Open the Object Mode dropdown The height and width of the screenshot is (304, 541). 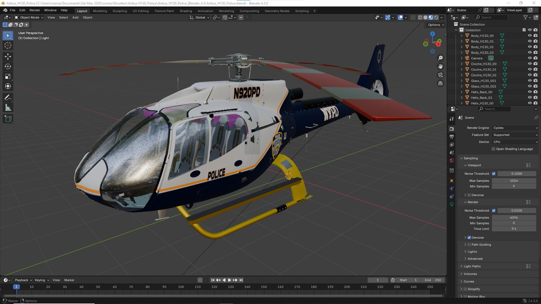(29, 17)
